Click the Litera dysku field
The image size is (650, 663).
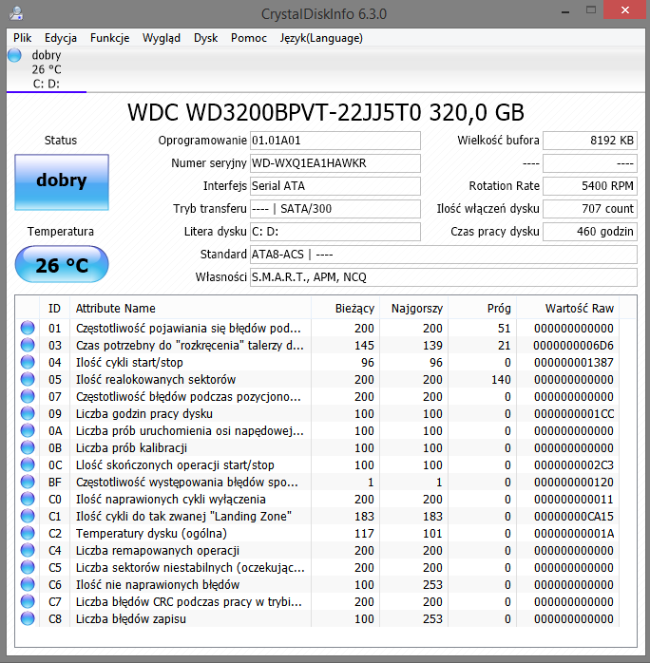click(335, 232)
